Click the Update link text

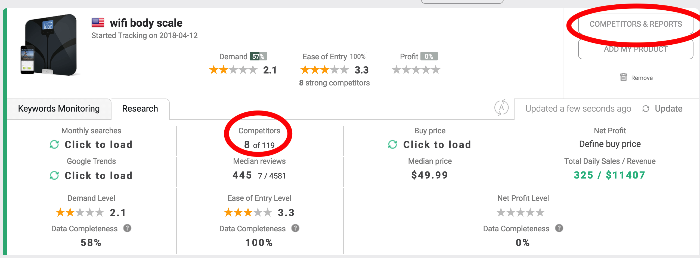(x=668, y=109)
